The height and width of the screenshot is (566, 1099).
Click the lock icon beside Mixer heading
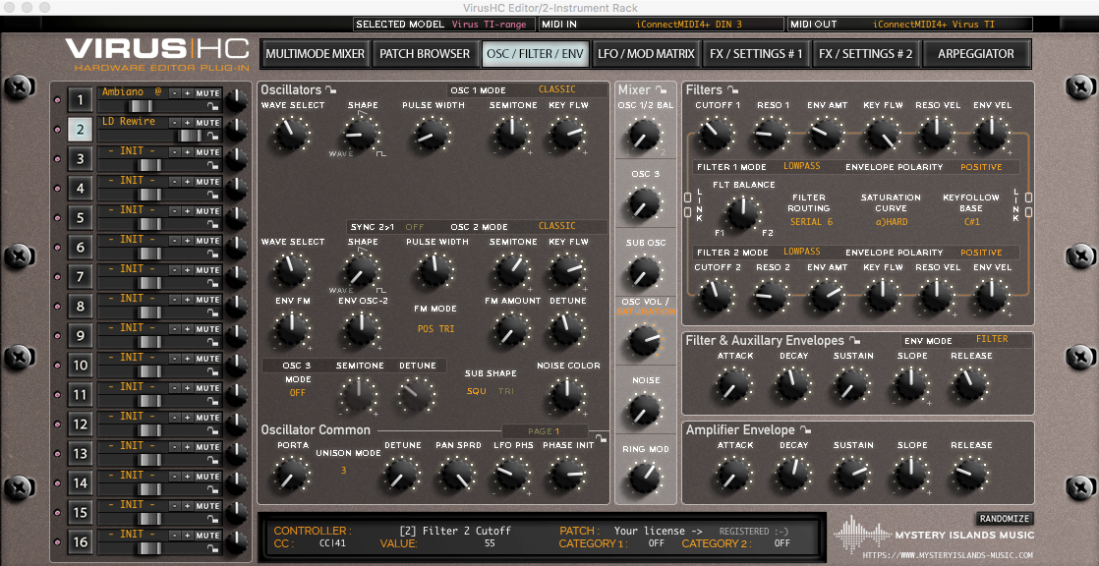pyautogui.click(x=662, y=90)
